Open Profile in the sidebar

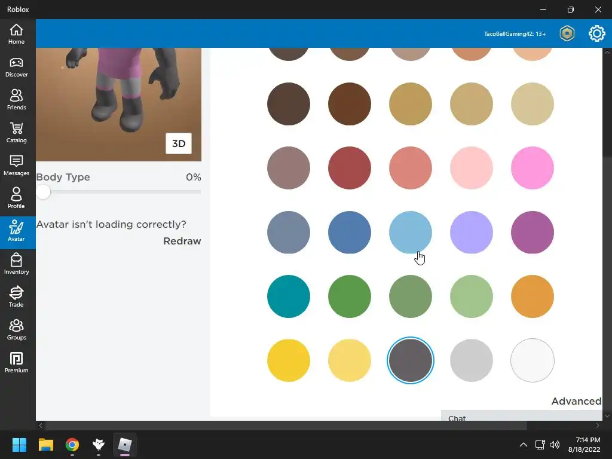pos(16,198)
